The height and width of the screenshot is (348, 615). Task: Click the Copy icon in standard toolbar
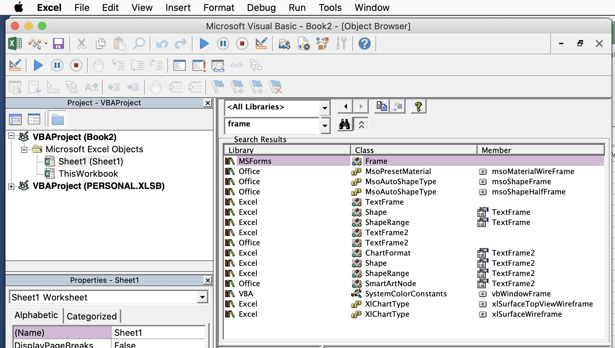tap(100, 43)
